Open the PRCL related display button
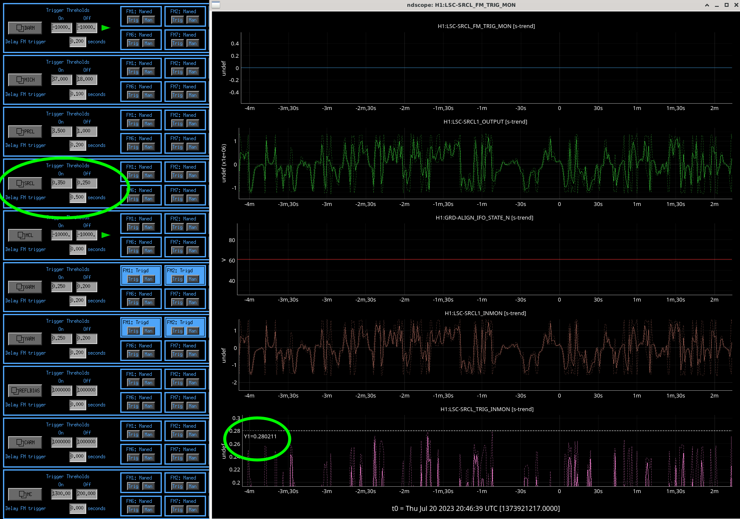The height and width of the screenshot is (519, 740). coord(25,132)
